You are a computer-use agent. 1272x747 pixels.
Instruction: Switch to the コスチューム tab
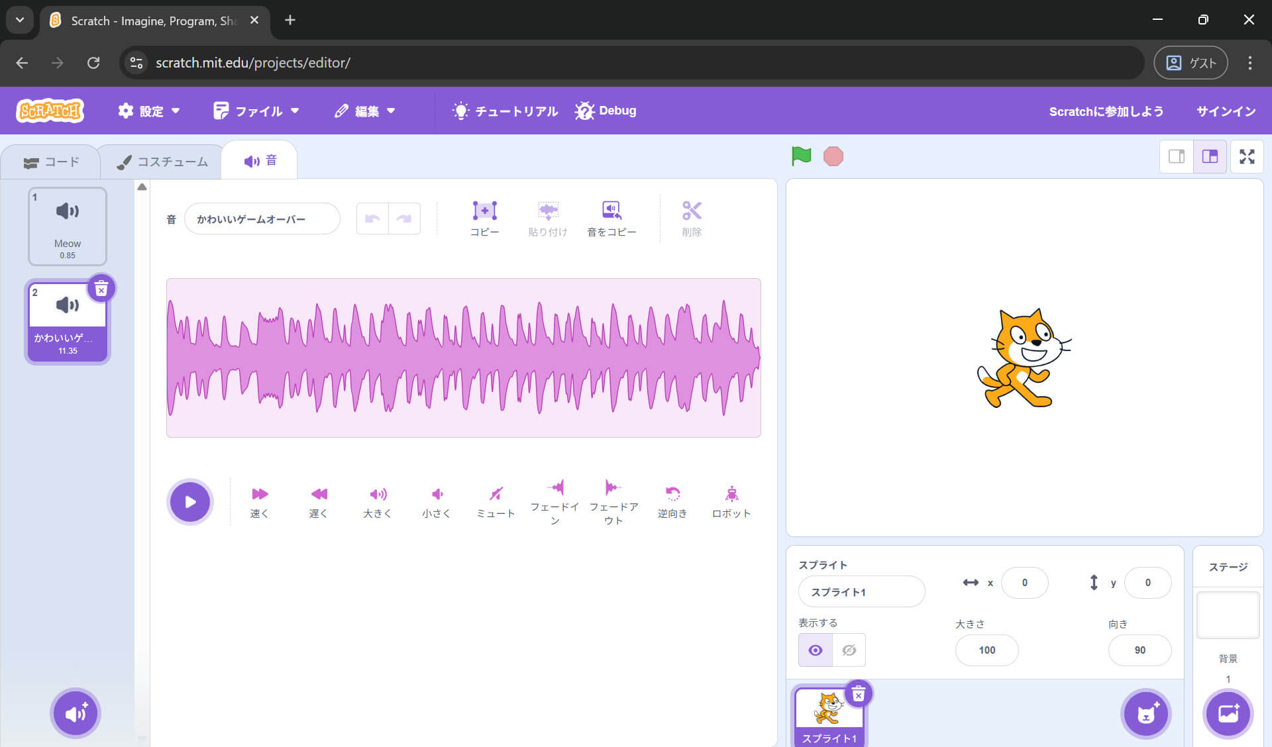tap(161, 160)
